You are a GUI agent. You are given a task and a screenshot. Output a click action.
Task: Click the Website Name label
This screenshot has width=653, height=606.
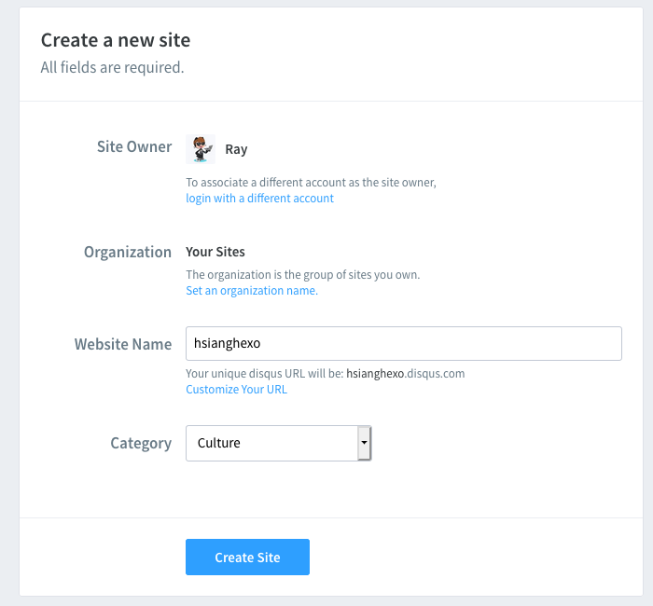[x=123, y=344]
